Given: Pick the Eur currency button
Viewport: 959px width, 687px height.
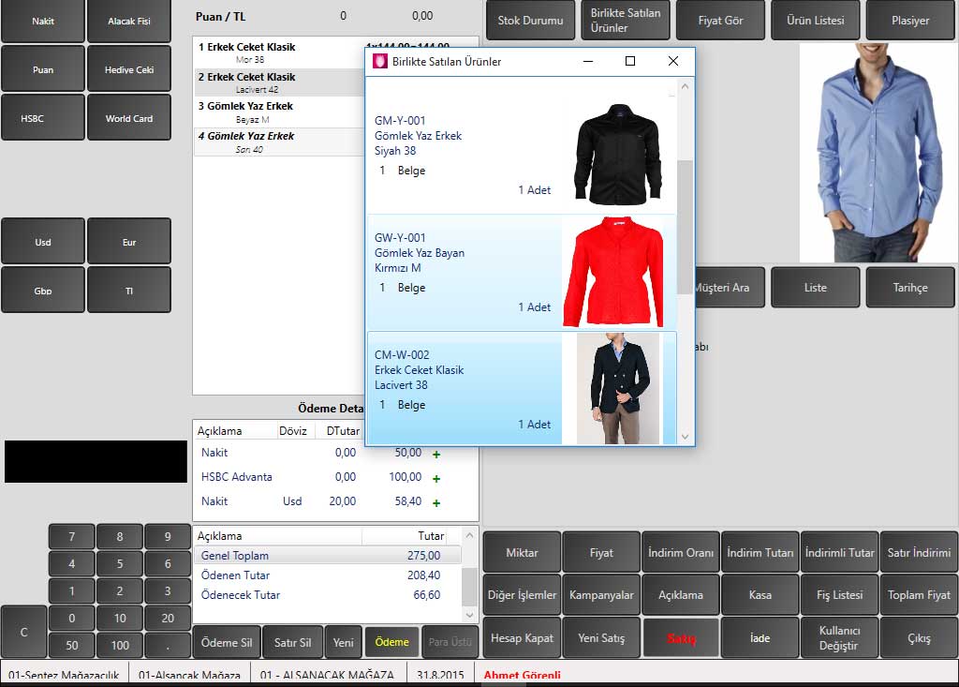Looking at the screenshot, I should [x=129, y=241].
